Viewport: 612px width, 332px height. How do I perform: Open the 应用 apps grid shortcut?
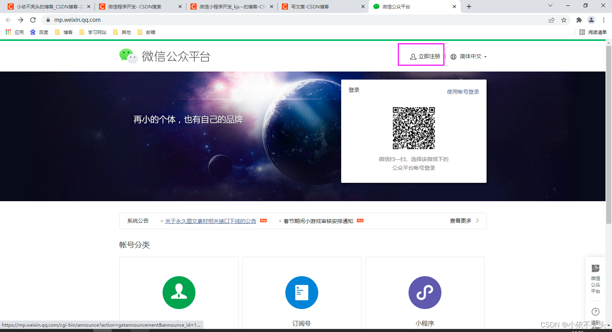tap(15, 32)
